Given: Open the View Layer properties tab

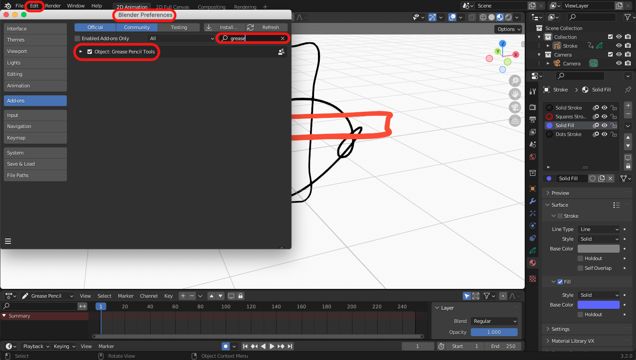Looking at the screenshot, I should click(533, 132).
